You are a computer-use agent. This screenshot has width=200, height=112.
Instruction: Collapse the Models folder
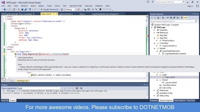(x=154, y=49)
